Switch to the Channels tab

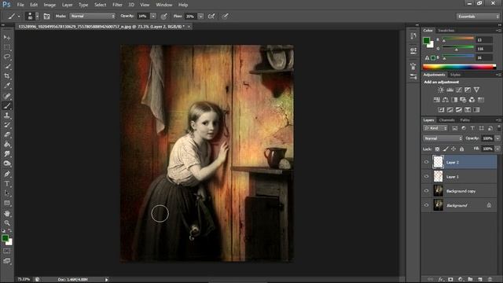[x=447, y=120]
